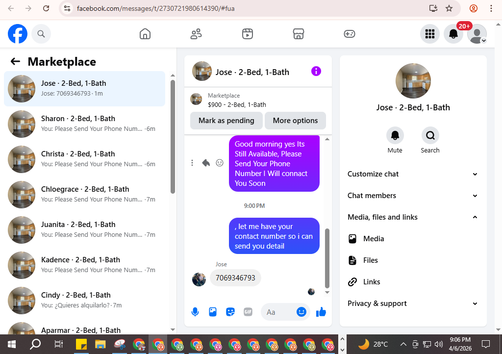This screenshot has height=354, width=502.
Task: Open the account profile avatar menu
Action: (x=477, y=34)
